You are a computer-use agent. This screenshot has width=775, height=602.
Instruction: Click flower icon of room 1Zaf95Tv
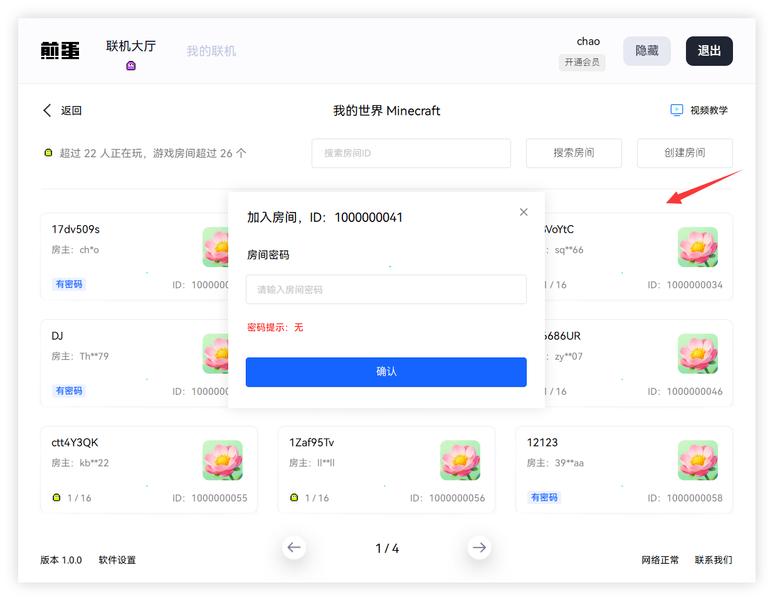(x=460, y=460)
